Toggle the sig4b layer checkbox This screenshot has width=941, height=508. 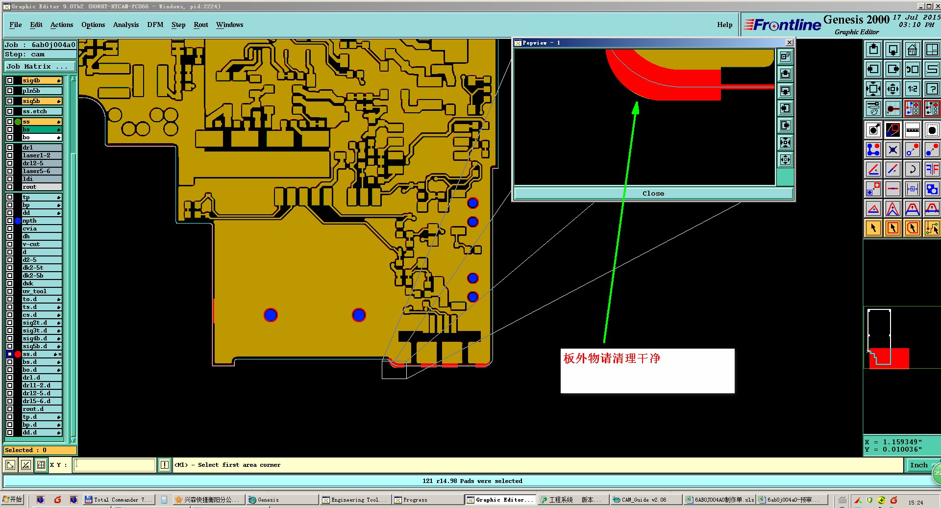pos(10,80)
